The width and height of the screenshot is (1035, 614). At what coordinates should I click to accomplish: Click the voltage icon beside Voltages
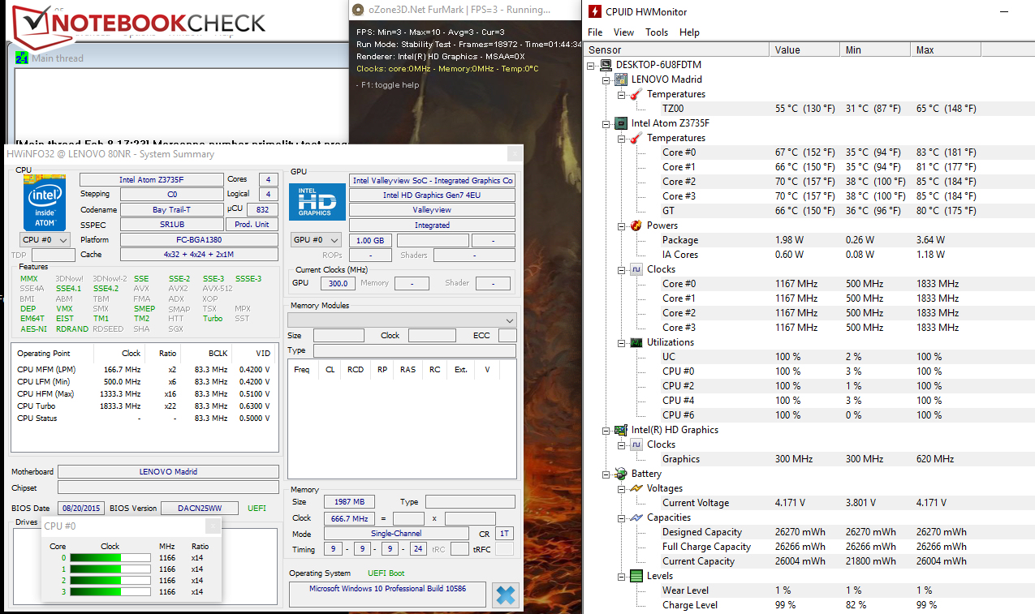click(x=637, y=488)
